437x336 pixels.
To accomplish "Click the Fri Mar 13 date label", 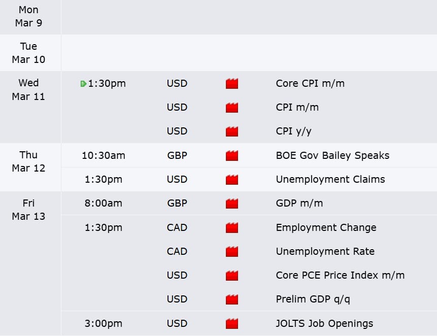I will click(29, 210).
